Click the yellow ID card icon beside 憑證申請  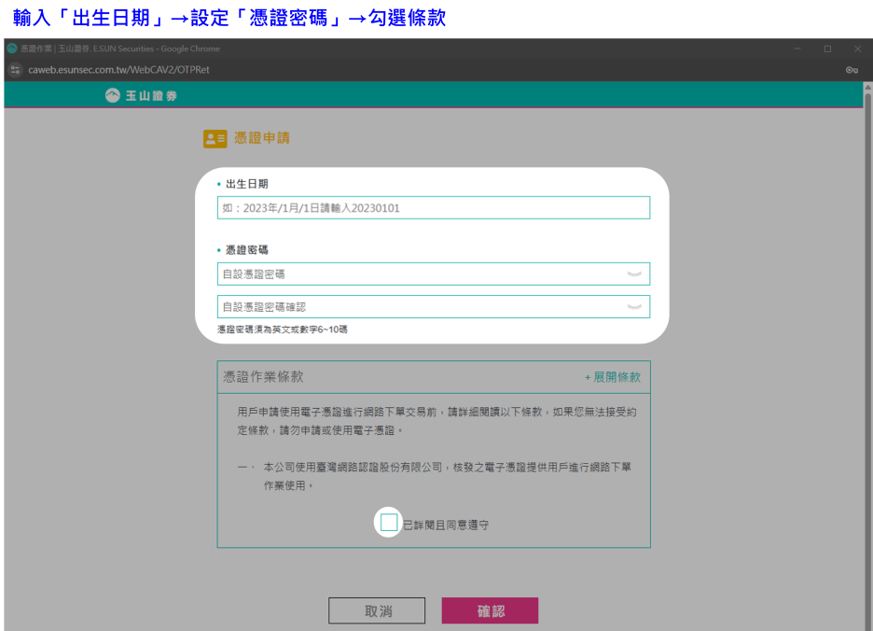215,138
